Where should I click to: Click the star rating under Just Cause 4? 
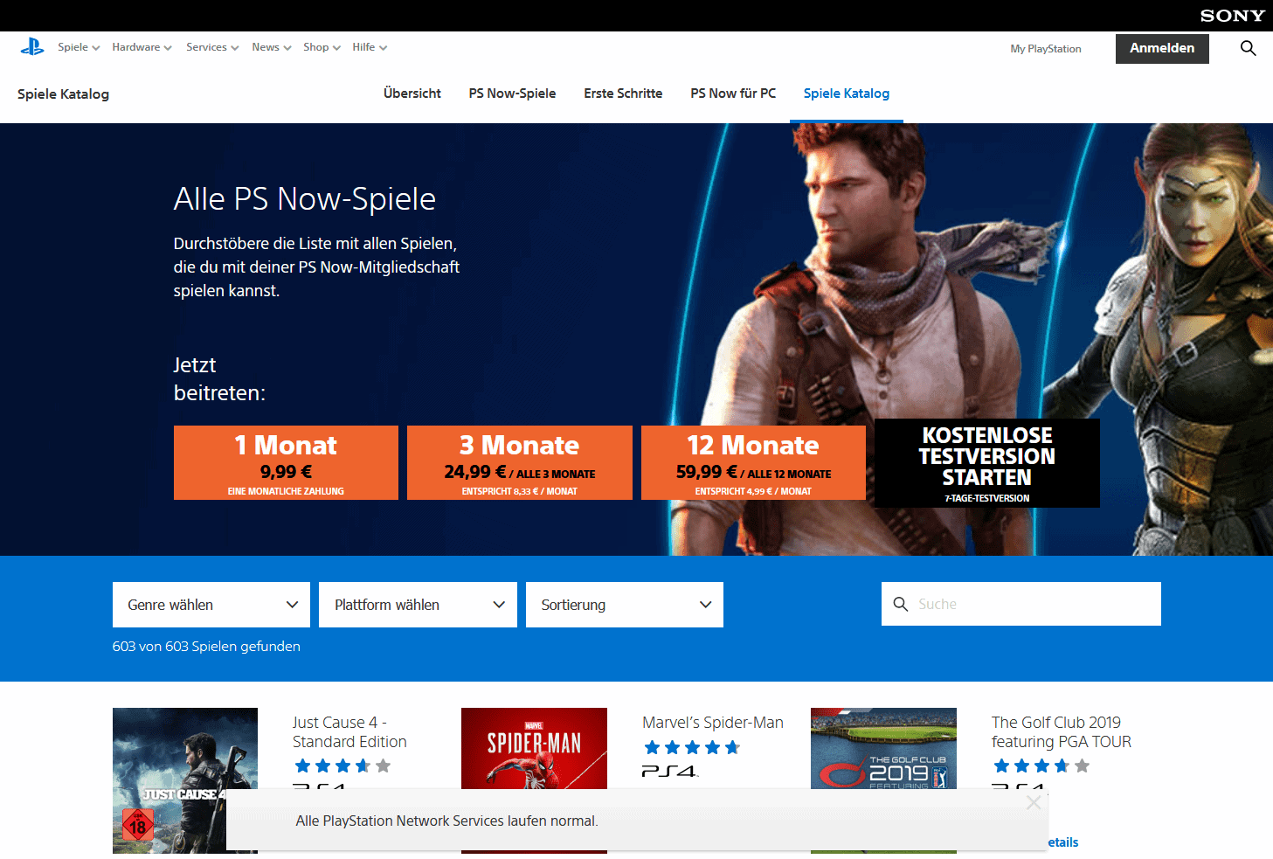click(x=342, y=766)
